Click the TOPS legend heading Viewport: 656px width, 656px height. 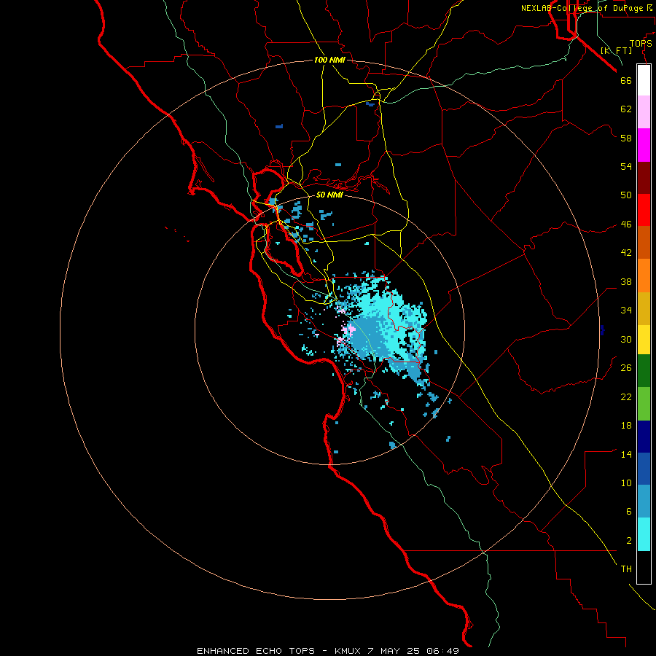641,44
